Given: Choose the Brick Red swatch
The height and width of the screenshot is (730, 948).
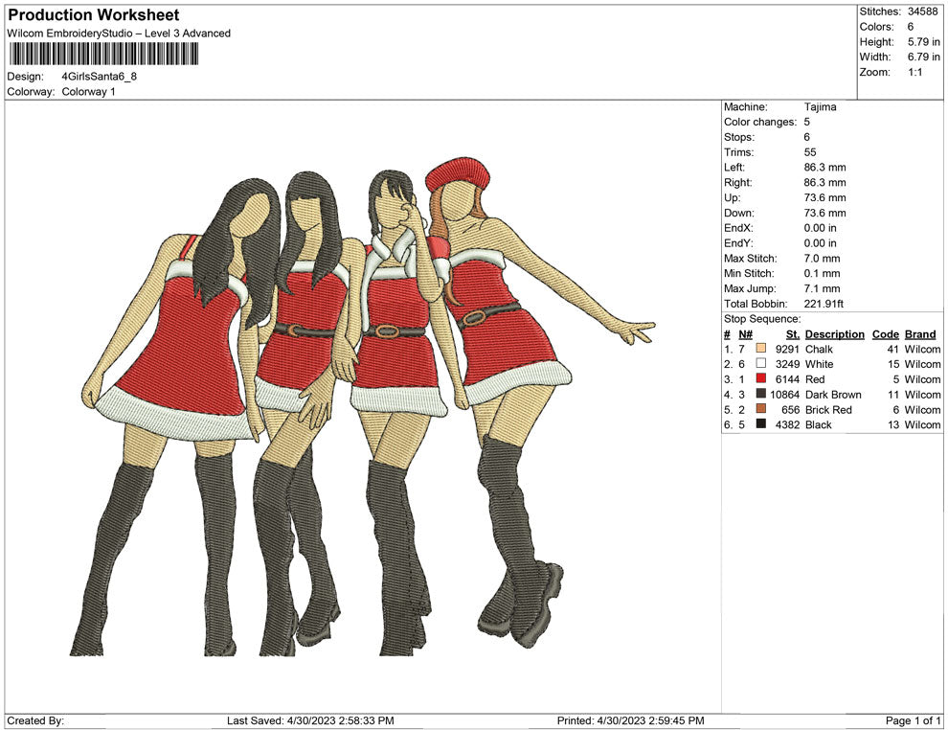Looking at the screenshot, I should click(761, 410).
